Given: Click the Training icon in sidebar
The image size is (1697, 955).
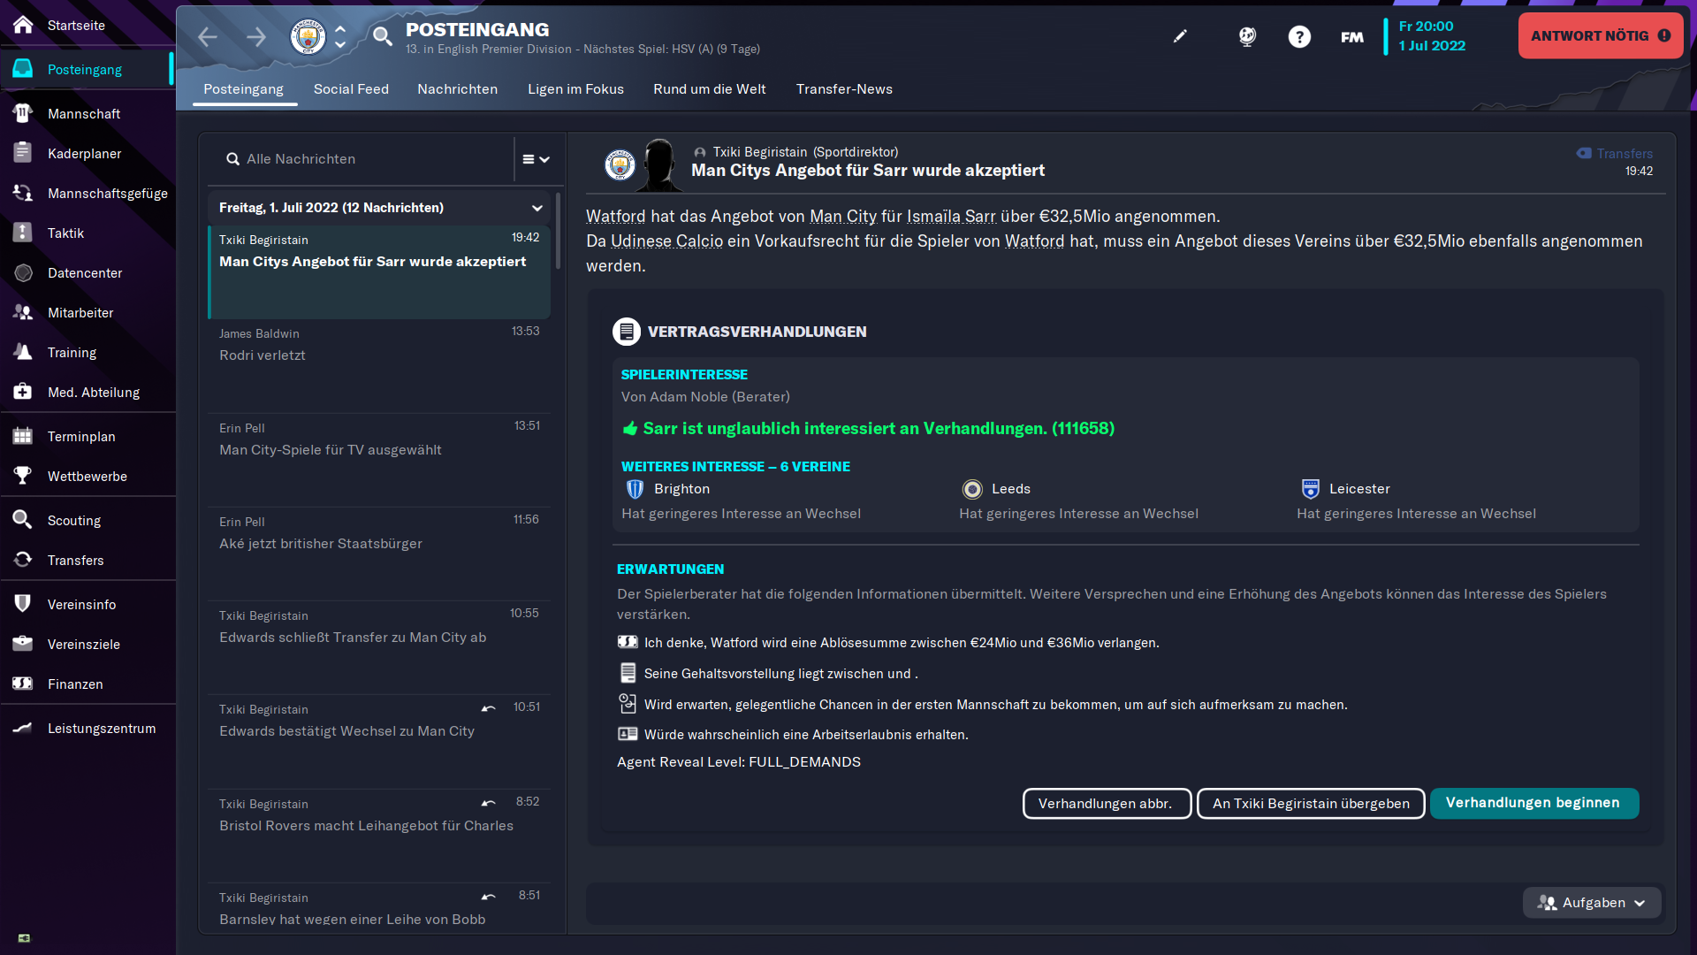Looking at the screenshot, I should point(21,352).
